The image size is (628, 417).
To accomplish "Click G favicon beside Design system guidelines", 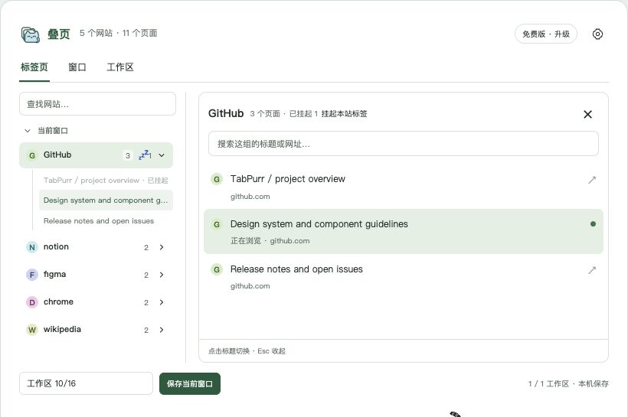I will 217,224.
